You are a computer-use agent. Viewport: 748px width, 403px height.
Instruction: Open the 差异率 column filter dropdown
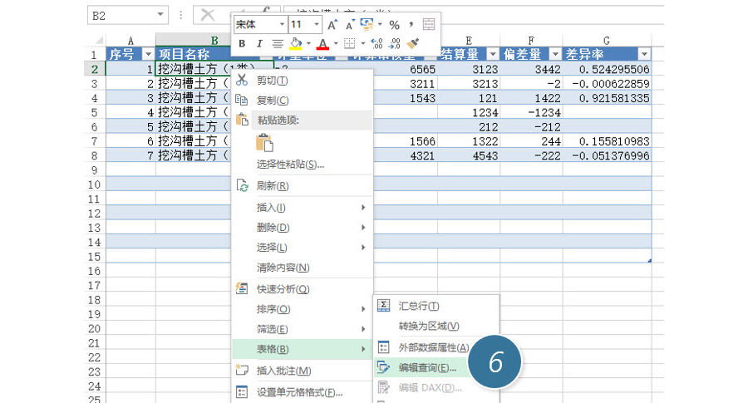pyautogui.click(x=644, y=54)
